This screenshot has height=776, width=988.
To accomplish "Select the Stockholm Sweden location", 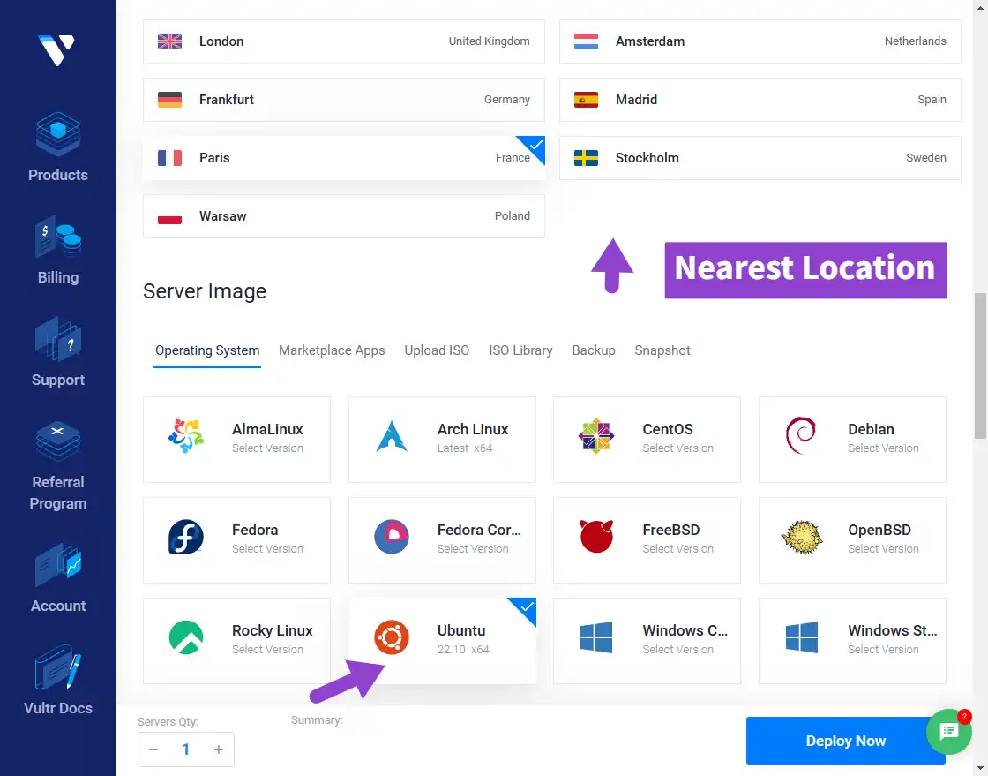I will (760, 158).
